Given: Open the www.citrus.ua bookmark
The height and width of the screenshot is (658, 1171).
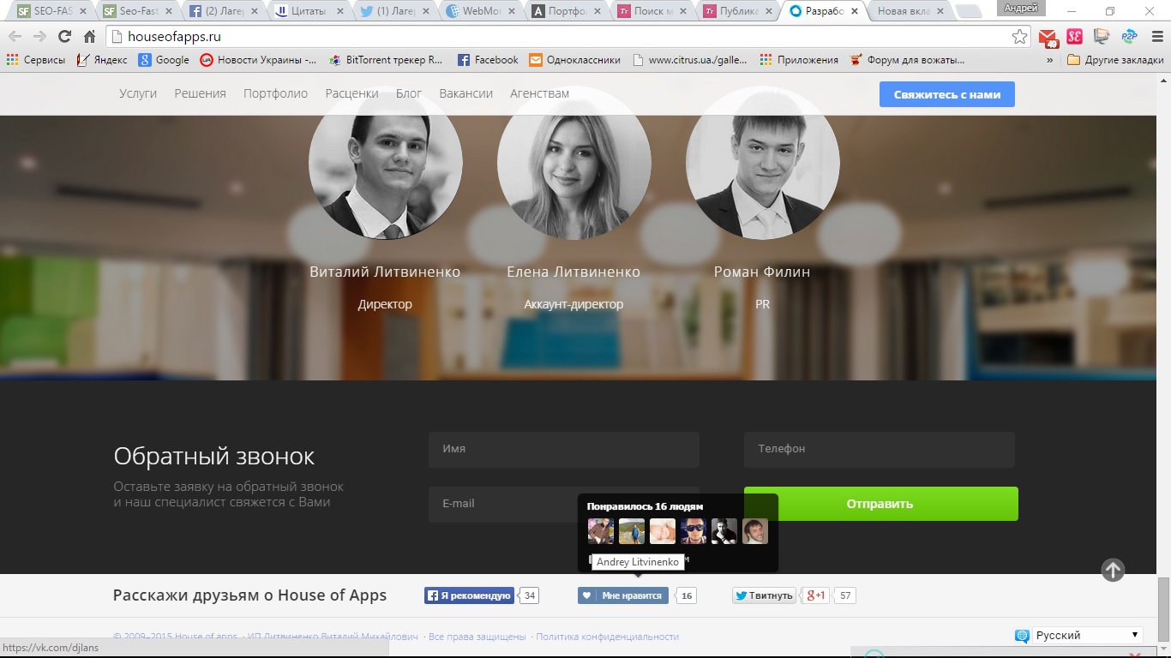Looking at the screenshot, I should pos(689,60).
